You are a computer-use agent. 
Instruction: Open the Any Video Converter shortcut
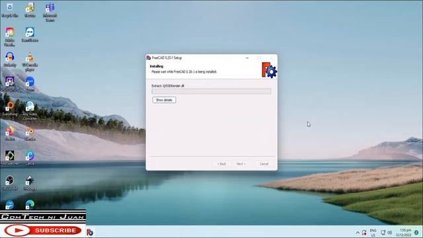(x=30, y=111)
